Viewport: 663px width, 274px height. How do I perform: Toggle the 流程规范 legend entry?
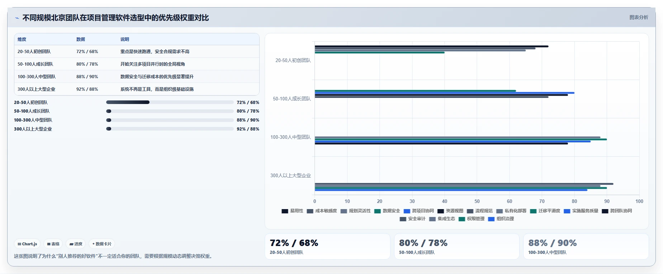tap(479, 211)
